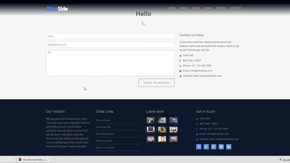290x163 pixels.
Task: Open WORK navigation item
Action: point(196,8)
